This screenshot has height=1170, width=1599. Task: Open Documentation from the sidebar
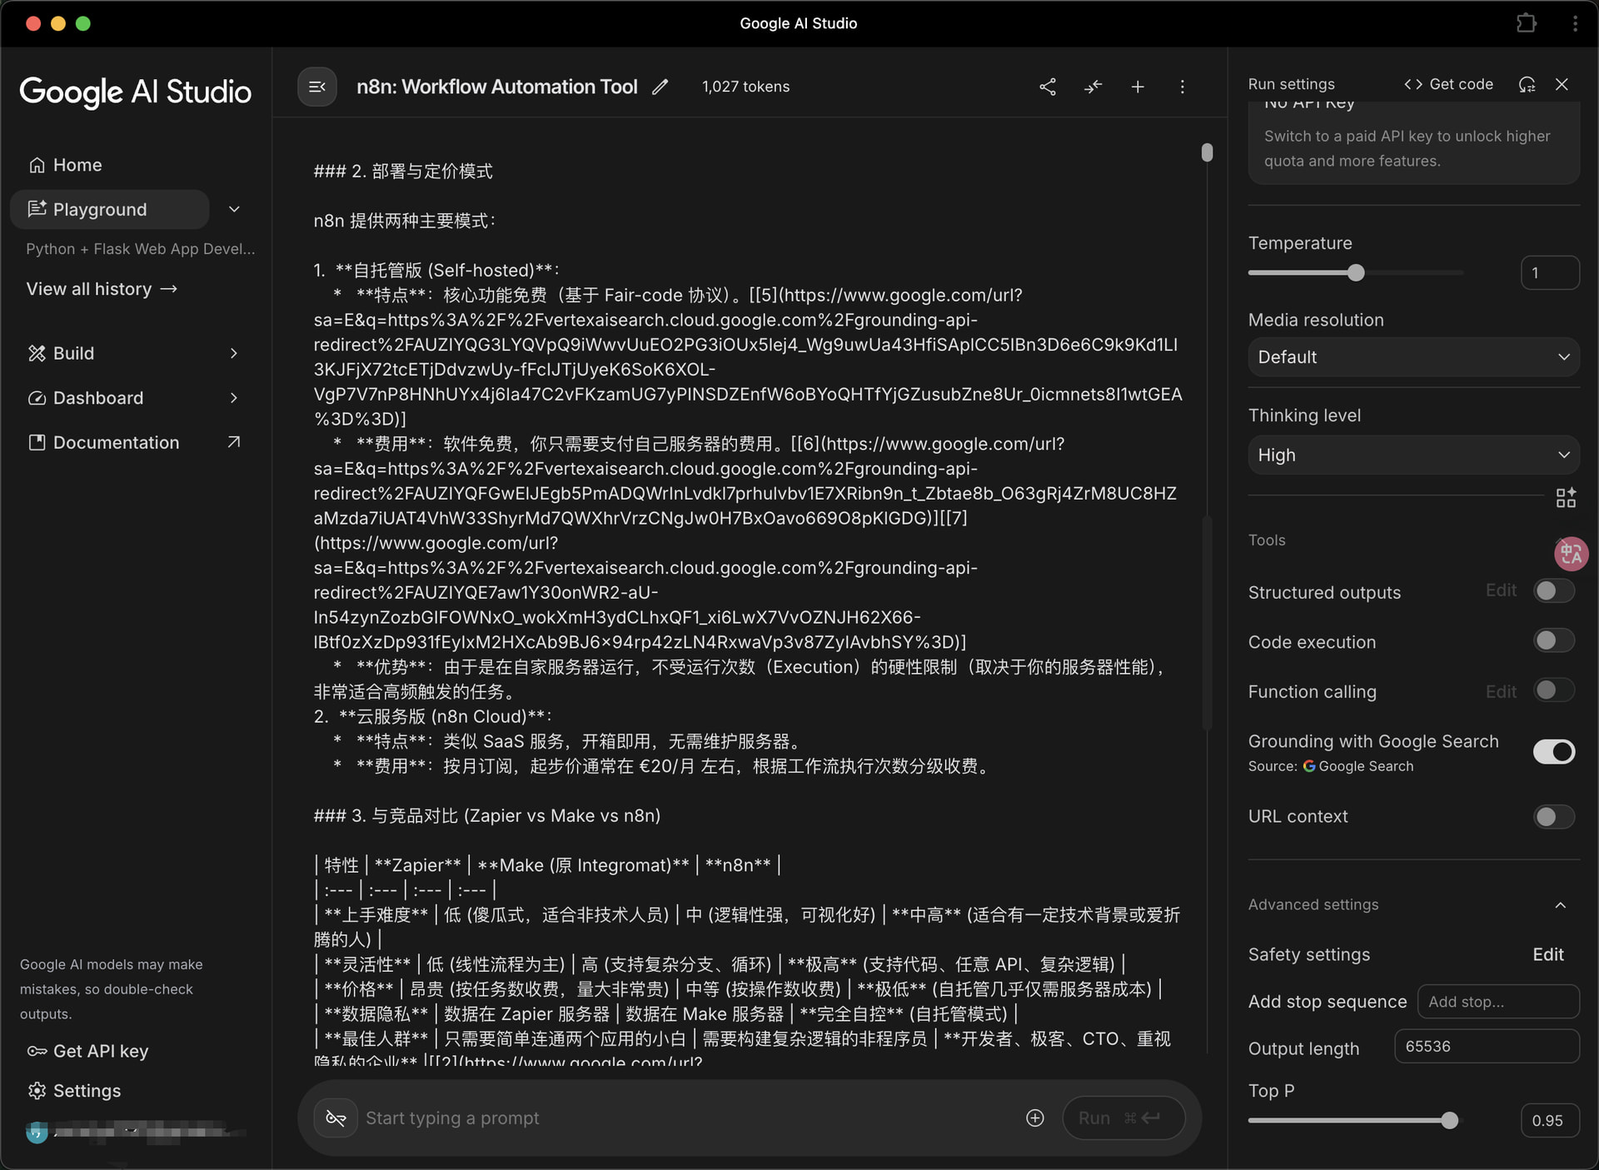(134, 442)
